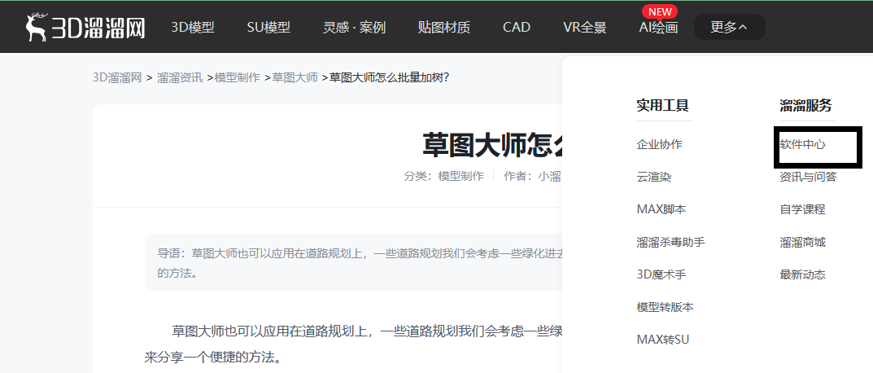This screenshot has height=373, width=873.
Task: Click the 作者：小溜 author text
Action: pyautogui.click(x=532, y=177)
